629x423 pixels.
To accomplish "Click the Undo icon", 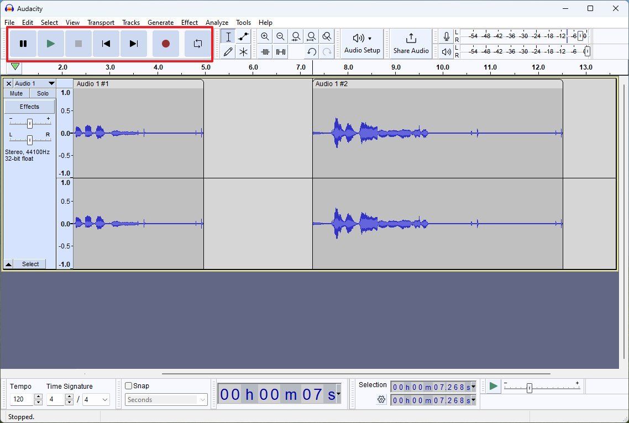I will pos(311,51).
